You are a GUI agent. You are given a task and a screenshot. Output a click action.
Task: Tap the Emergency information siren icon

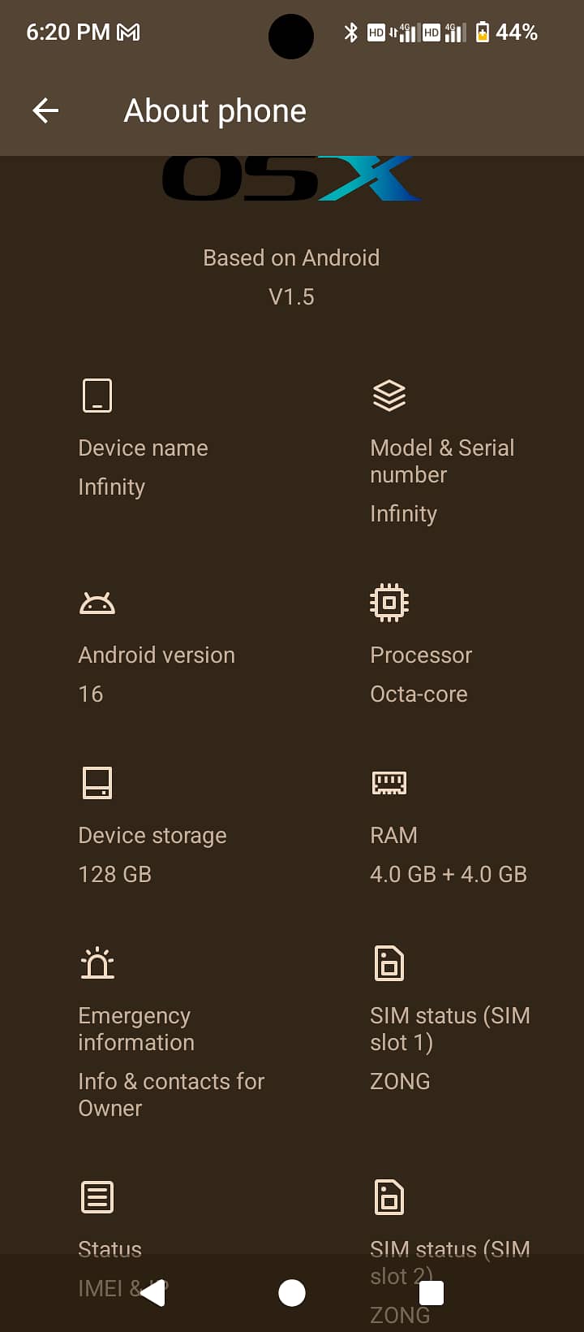coord(97,962)
